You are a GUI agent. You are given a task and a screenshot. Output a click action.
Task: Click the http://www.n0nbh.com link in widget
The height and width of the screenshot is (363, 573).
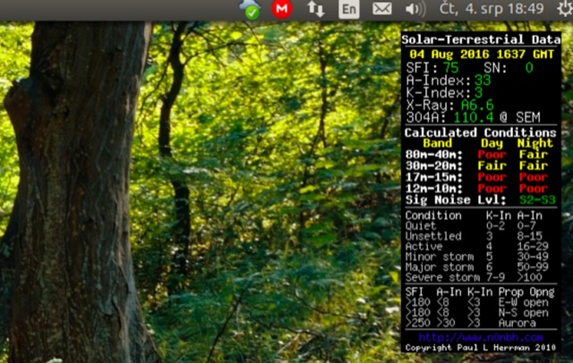[x=481, y=337]
